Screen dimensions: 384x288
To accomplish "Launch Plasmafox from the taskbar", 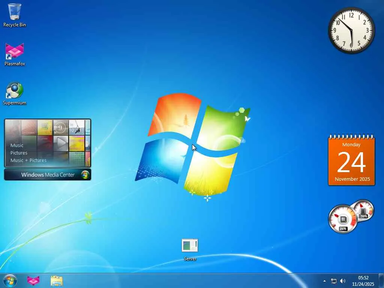I will click(x=33, y=281).
